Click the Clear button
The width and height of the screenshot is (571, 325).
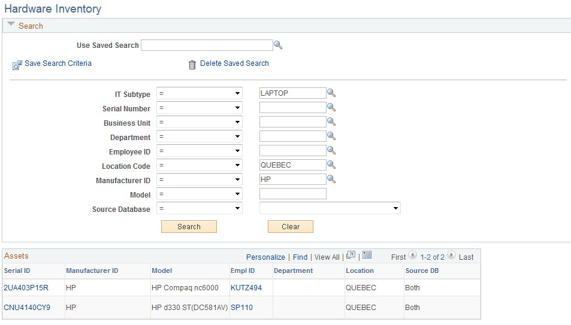tap(291, 226)
